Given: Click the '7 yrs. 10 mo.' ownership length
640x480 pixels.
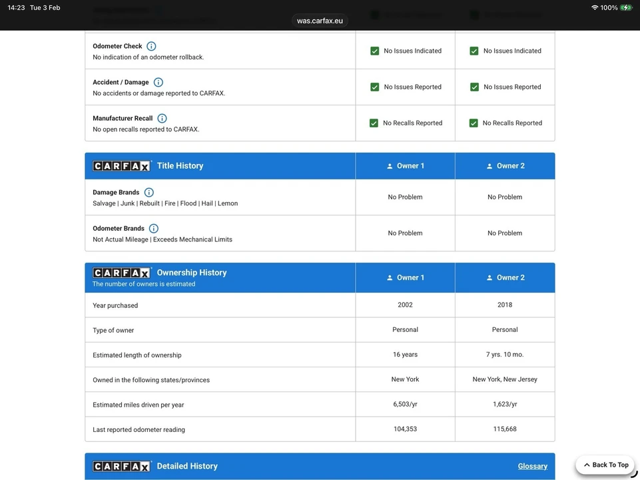Looking at the screenshot, I should pyautogui.click(x=505, y=355).
